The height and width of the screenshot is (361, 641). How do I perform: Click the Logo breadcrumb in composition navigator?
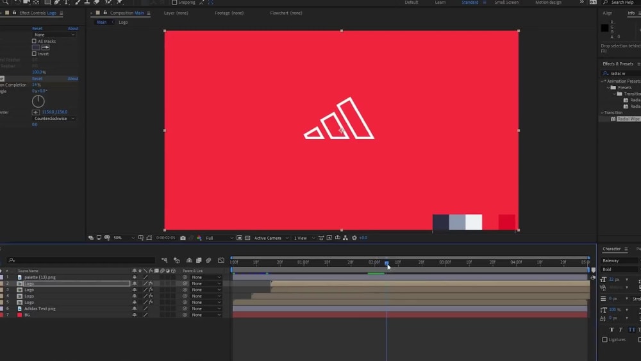click(123, 22)
